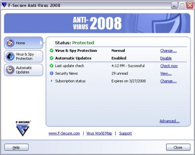
Task: Click the 'Last update check' label
Action: pyautogui.click(x=69, y=66)
